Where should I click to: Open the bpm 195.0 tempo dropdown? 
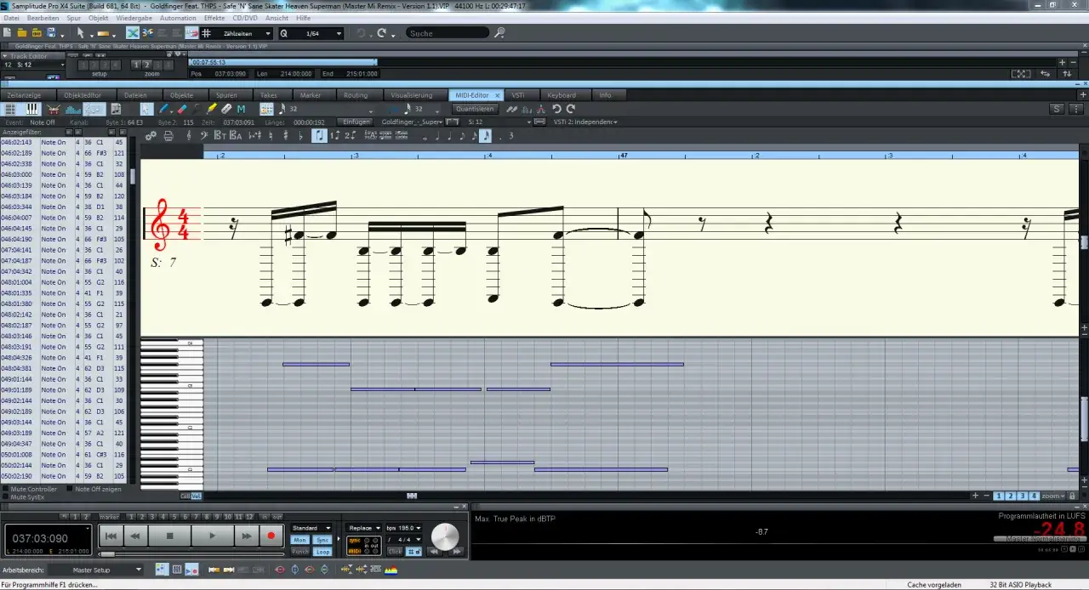(403, 528)
